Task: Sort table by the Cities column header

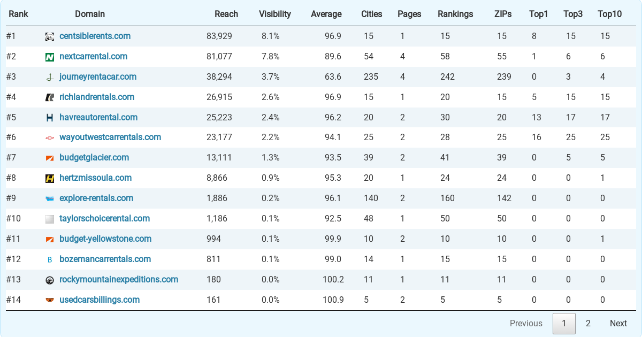Action: (372, 14)
